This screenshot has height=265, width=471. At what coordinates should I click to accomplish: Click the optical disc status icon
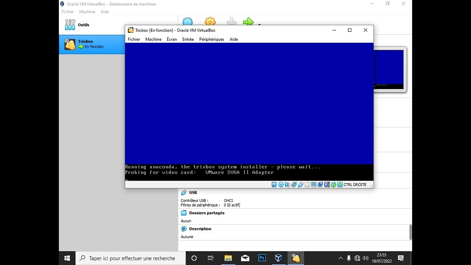coord(281,185)
